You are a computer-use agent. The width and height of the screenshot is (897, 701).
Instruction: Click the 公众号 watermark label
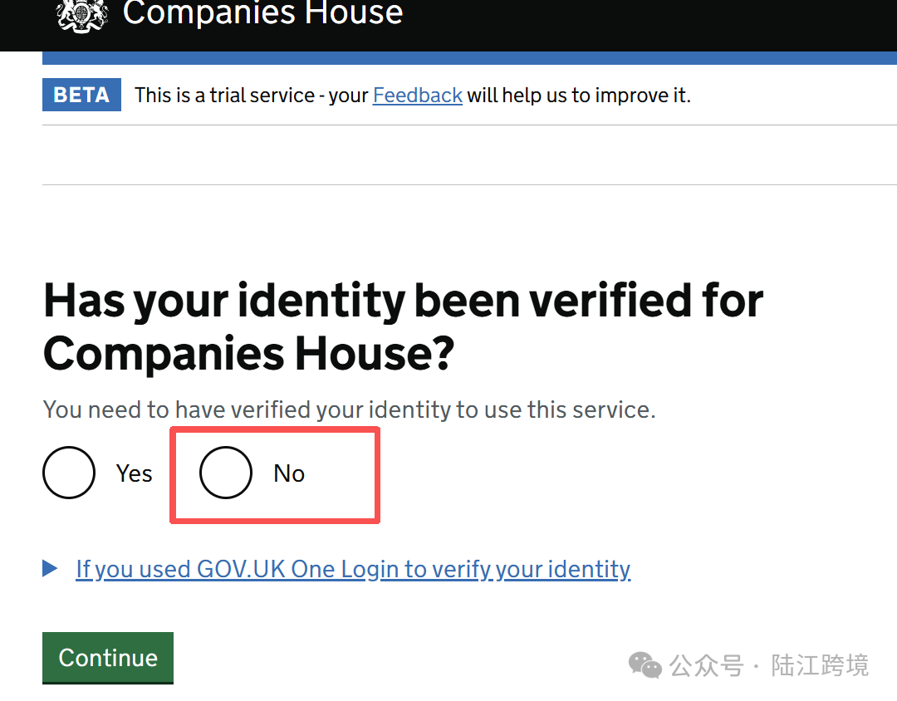coord(706,665)
